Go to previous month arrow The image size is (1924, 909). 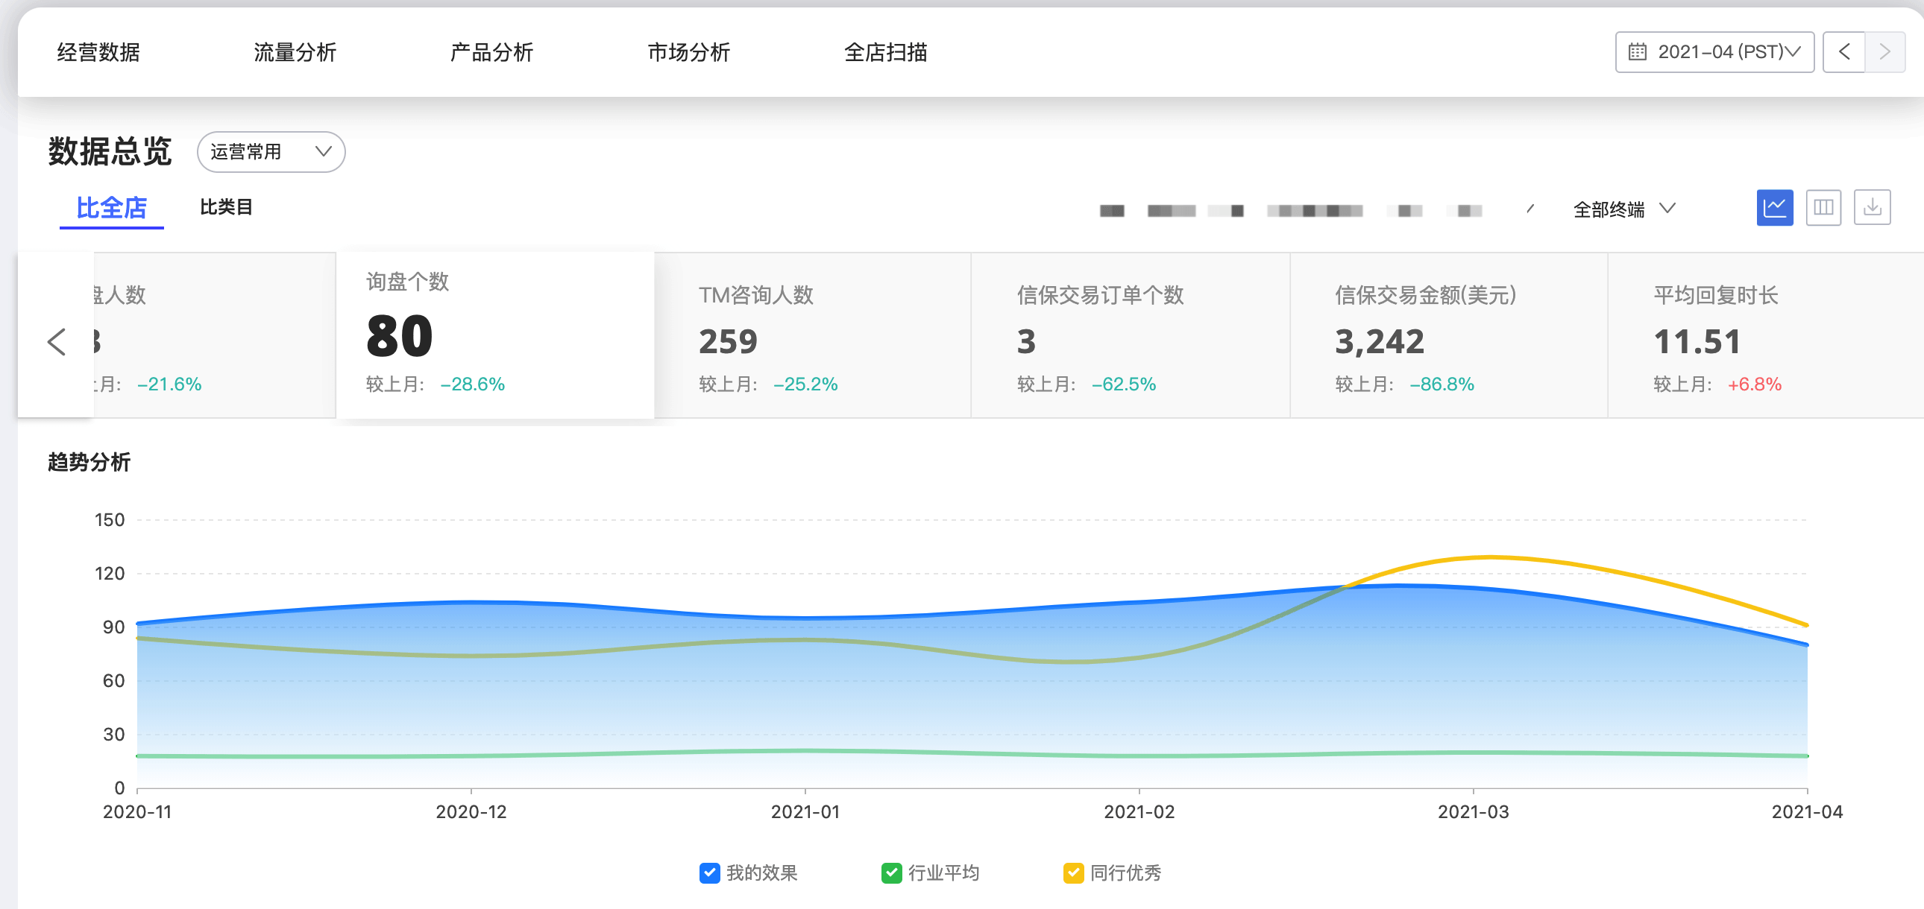1843,52
